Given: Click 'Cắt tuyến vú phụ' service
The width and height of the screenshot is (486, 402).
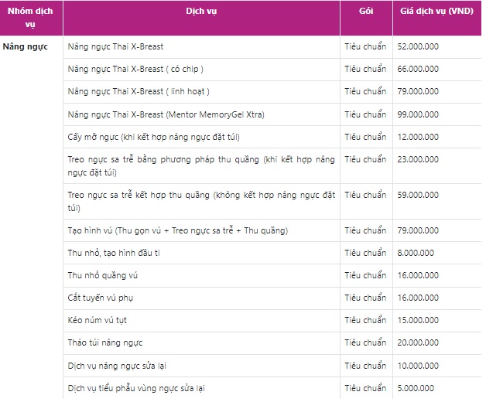Looking at the screenshot, I should (101, 298).
